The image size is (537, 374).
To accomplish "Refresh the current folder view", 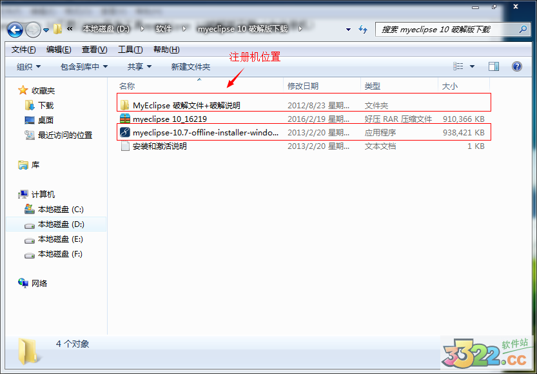I will coord(363,30).
